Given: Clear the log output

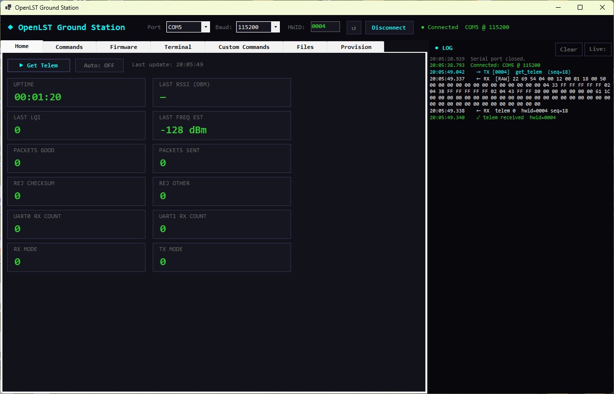Looking at the screenshot, I should (568, 49).
